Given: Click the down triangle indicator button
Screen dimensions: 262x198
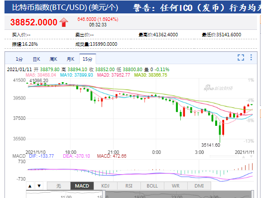Looking at the screenshot, I should (39, 186).
